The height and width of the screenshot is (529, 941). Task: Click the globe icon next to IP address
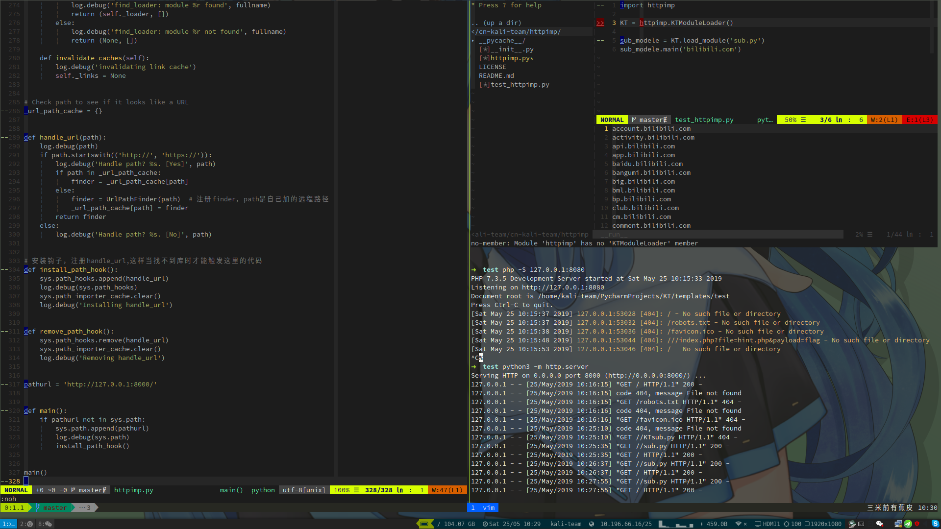[x=592, y=524]
